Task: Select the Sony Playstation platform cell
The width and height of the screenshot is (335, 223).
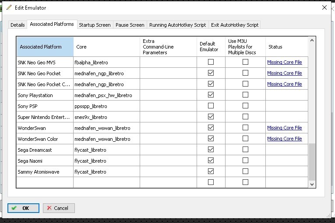Action: (x=45, y=95)
